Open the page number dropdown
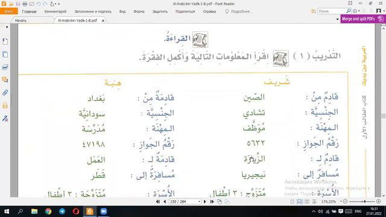 click(199, 201)
